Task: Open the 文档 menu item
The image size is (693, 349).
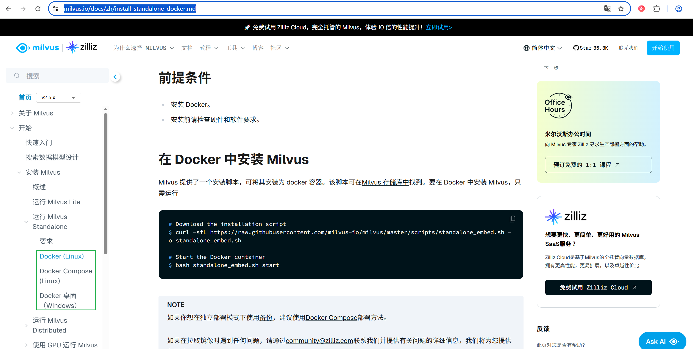Action: click(x=187, y=48)
